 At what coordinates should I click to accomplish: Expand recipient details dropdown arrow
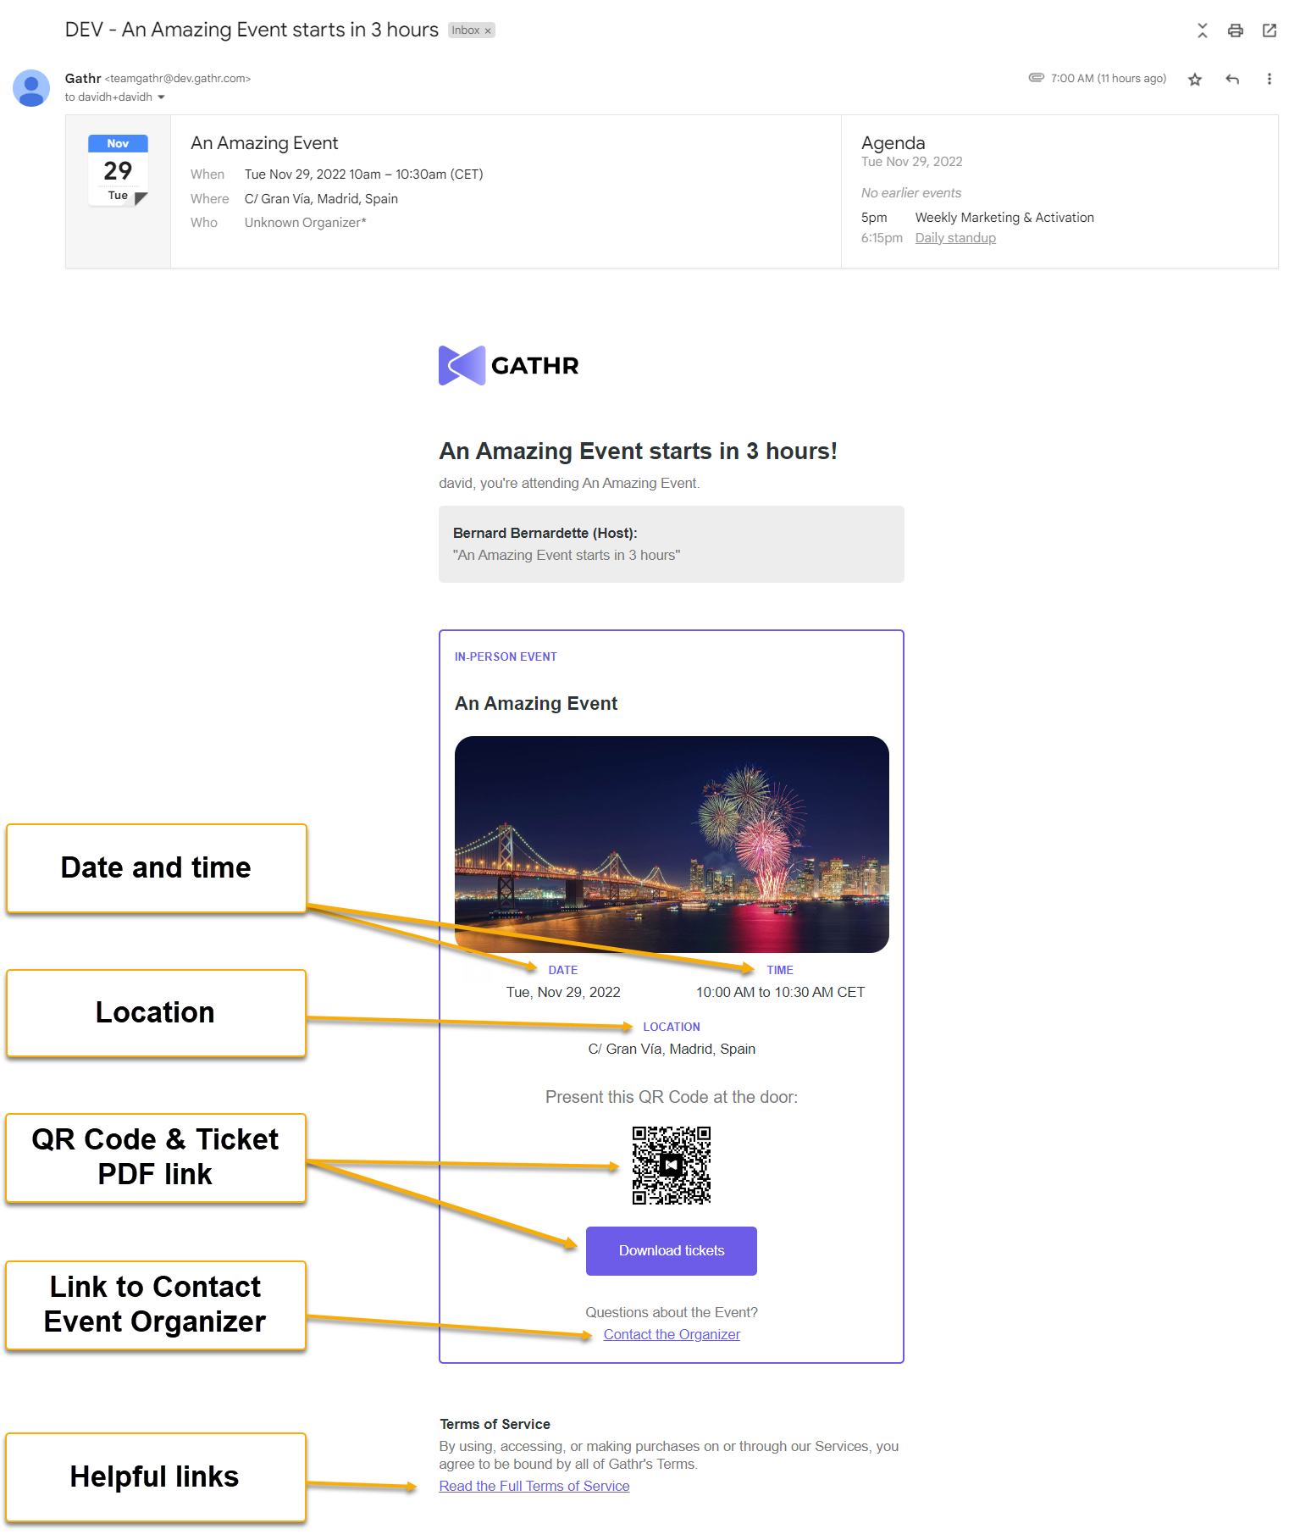(161, 97)
